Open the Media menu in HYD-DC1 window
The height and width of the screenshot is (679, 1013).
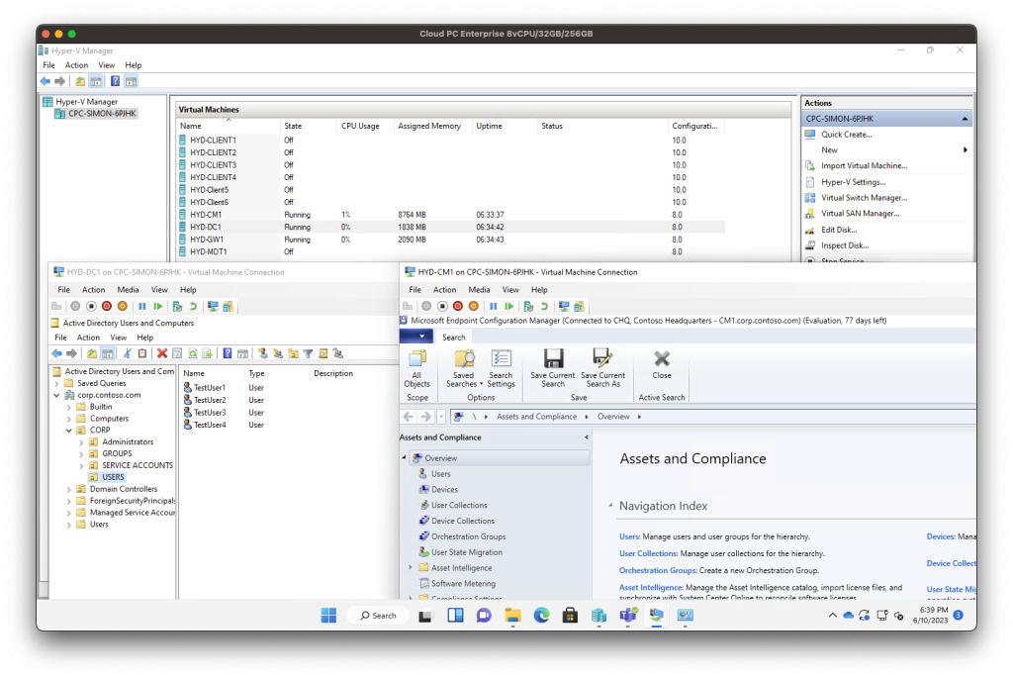point(129,290)
